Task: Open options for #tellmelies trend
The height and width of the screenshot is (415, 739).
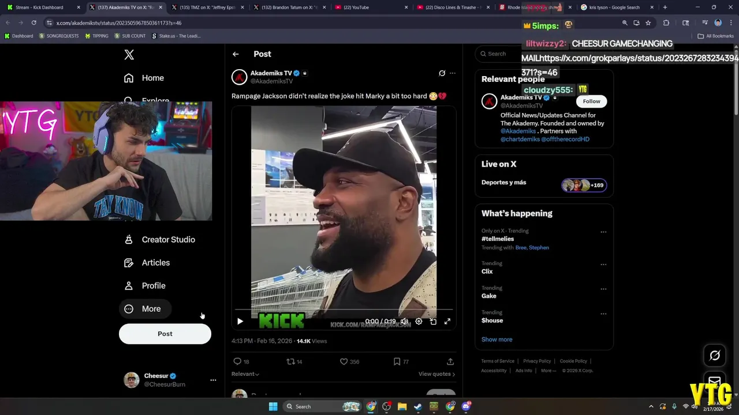Action: pos(603,232)
